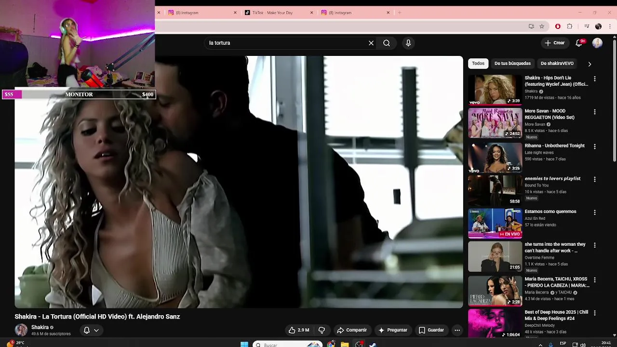The width and height of the screenshot is (617, 347).
Task: Switch to the second Instagram tab
Action: 354,13
